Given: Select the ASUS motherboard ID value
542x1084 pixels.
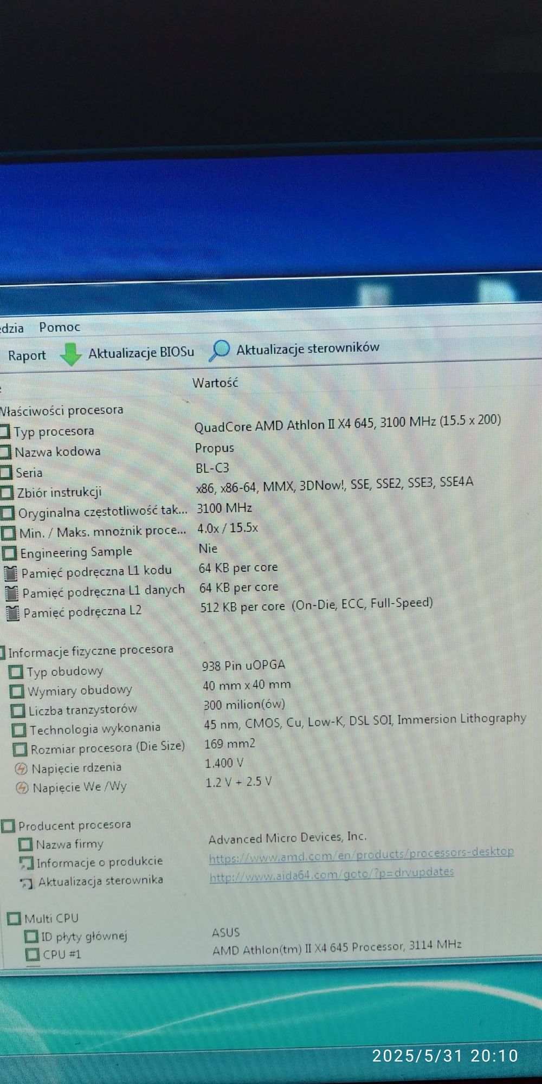Looking at the screenshot, I should point(226,932).
